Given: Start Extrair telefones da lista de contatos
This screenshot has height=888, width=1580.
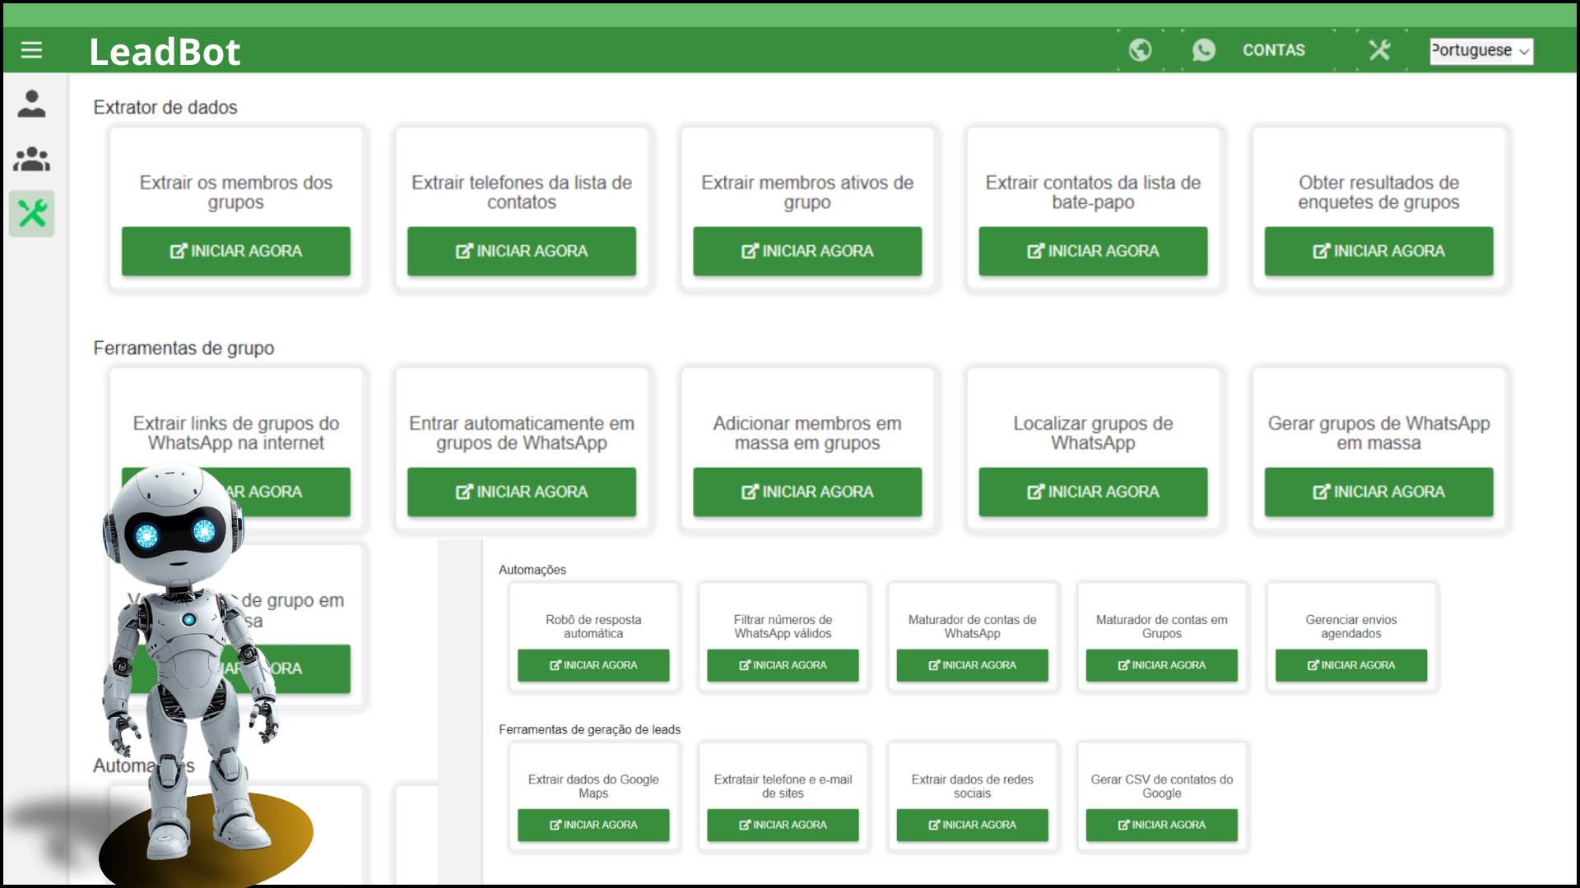Looking at the screenshot, I should (x=522, y=251).
